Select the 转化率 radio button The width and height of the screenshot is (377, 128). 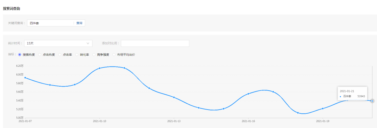coord(77,55)
